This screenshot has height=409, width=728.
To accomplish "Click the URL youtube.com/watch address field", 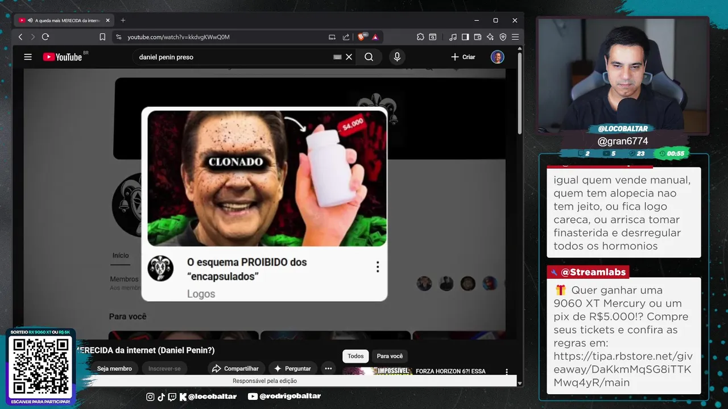I will pos(179,37).
